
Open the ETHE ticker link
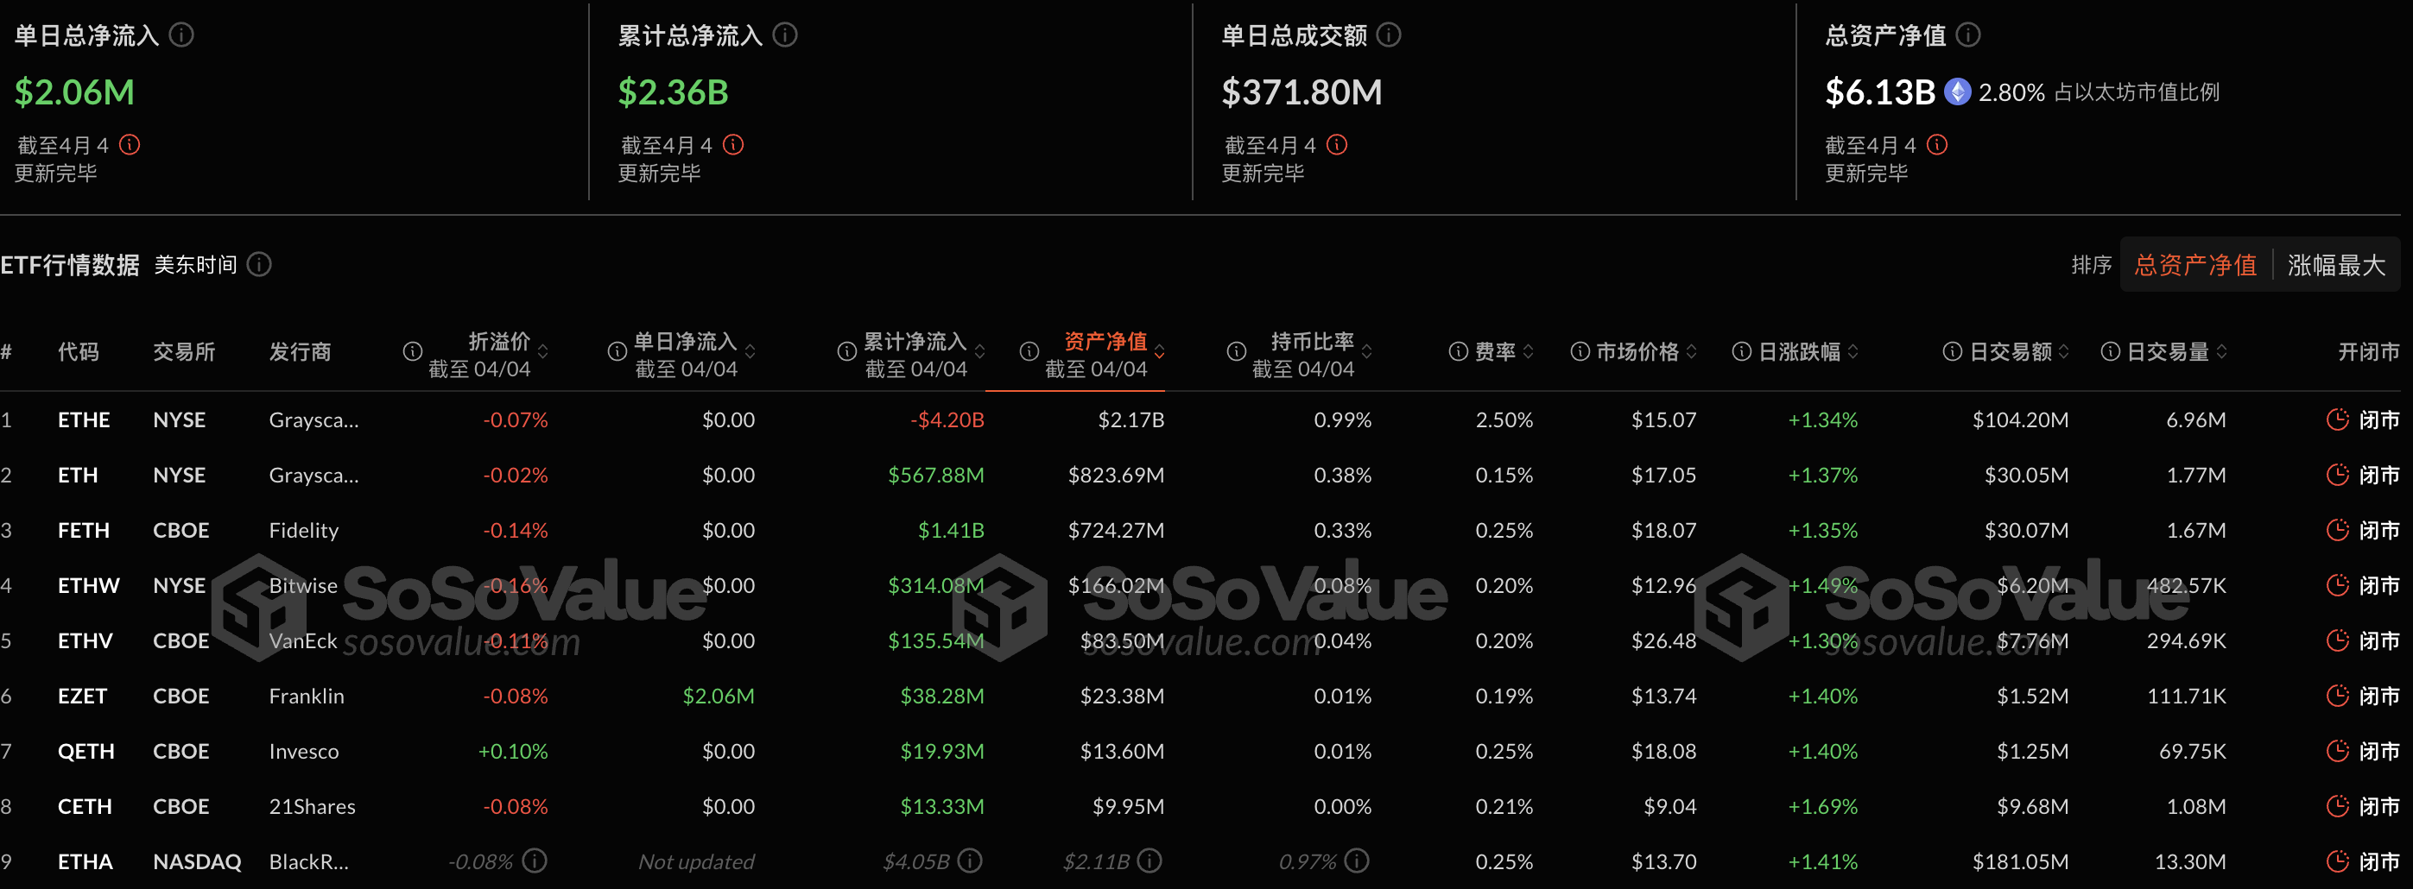point(84,420)
